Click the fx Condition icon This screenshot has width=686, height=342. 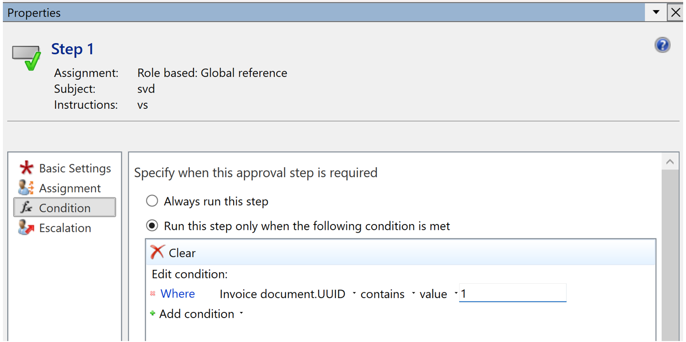point(26,208)
